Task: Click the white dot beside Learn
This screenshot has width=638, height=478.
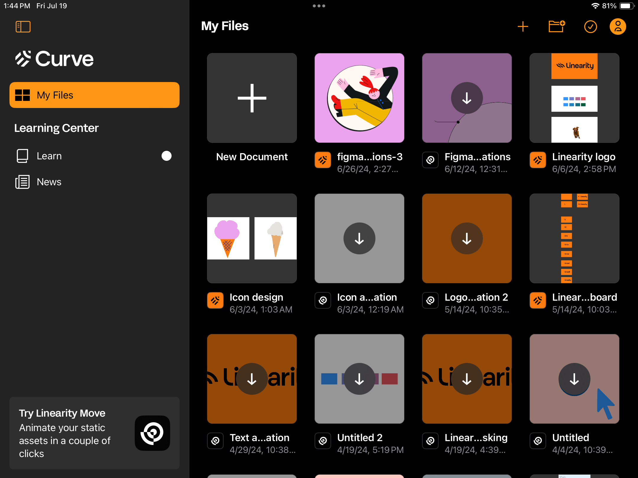Action: (167, 156)
